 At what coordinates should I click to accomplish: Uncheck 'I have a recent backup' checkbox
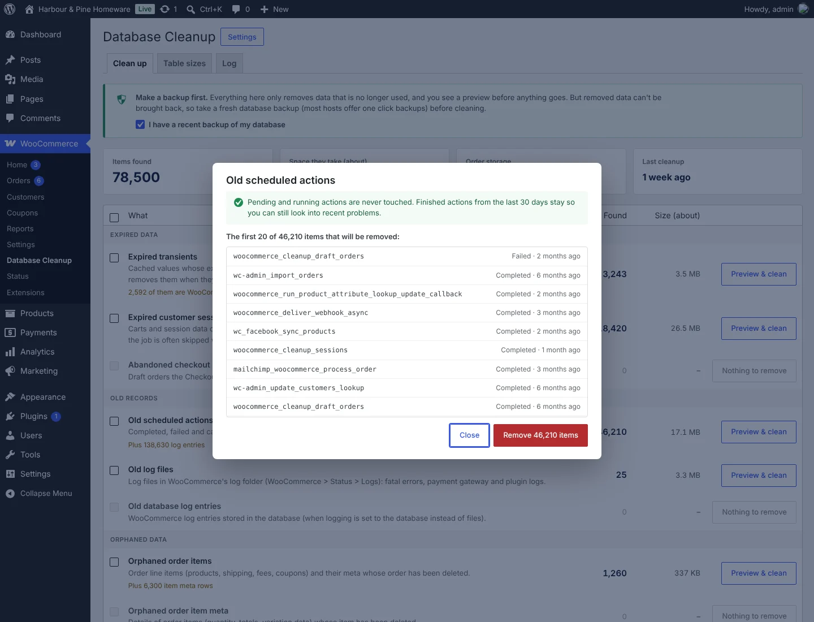(140, 124)
